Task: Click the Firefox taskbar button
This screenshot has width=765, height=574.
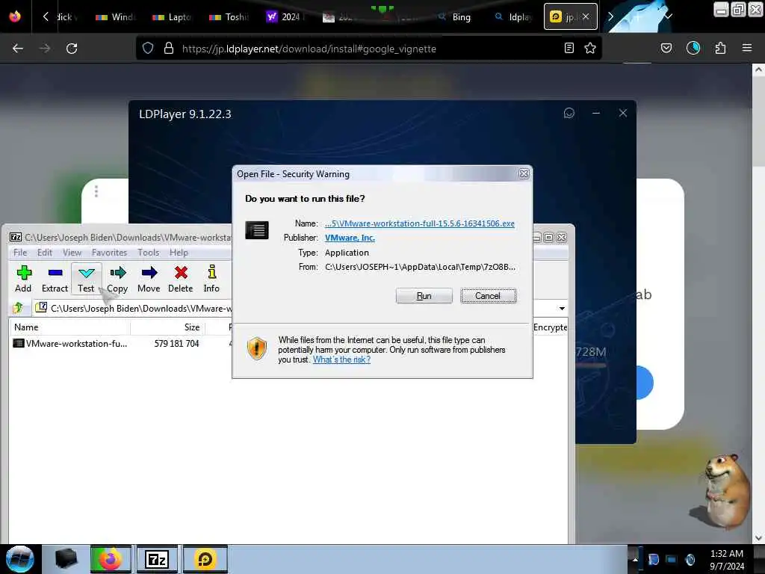Action: (x=111, y=559)
